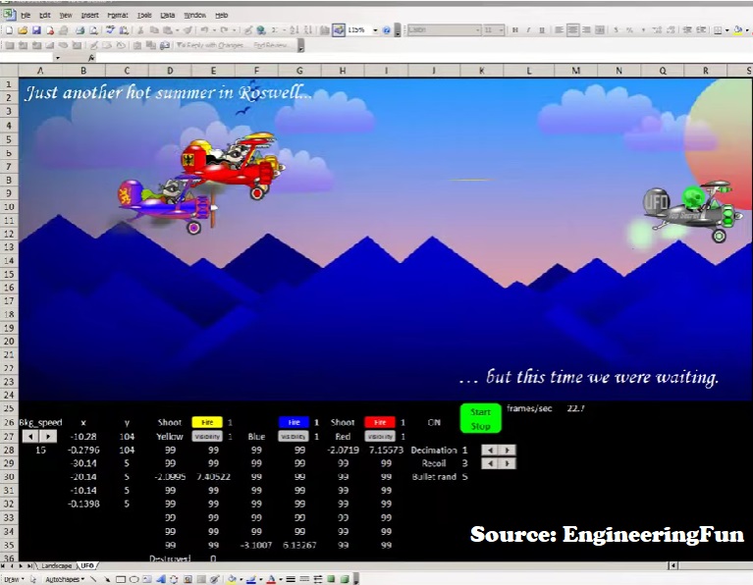Open the Format menu

118,16
